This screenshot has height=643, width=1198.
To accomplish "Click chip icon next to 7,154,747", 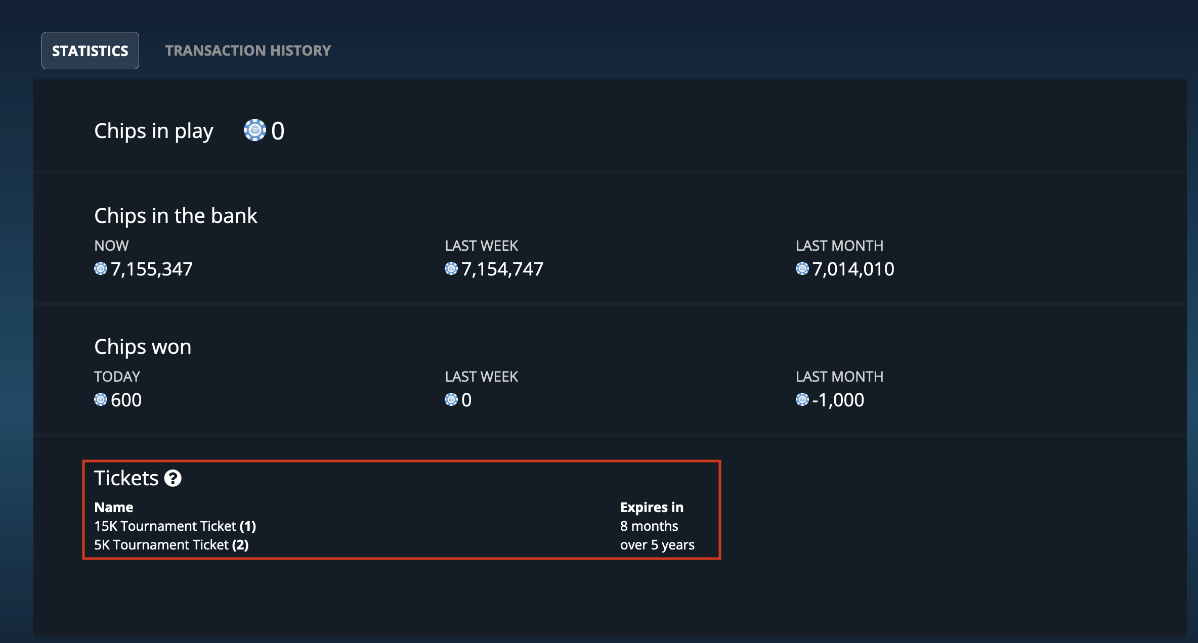I will point(451,269).
